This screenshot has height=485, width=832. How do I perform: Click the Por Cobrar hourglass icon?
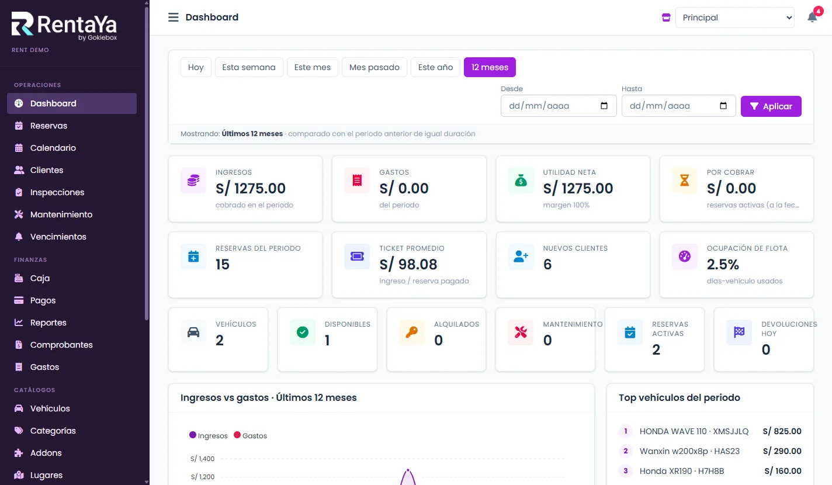(x=685, y=181)
